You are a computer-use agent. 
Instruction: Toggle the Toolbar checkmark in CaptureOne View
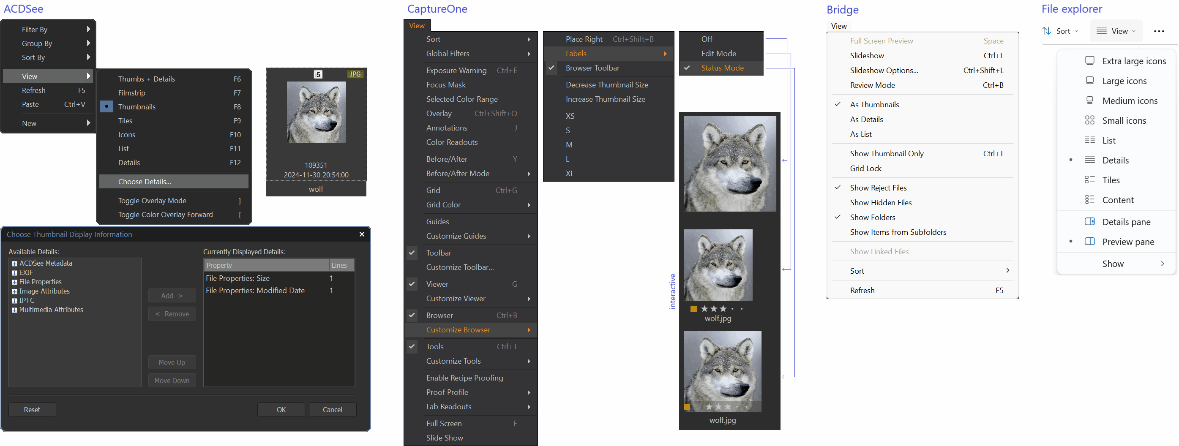tap(412, 253)
